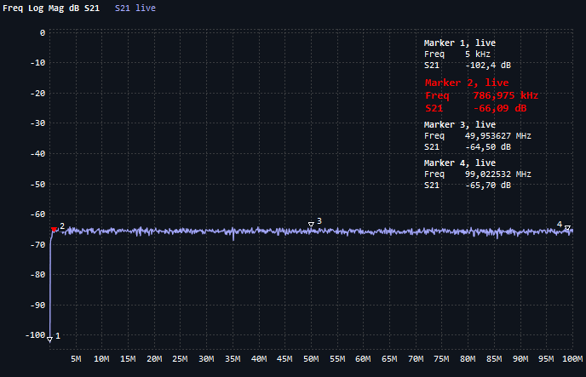The height and width of the screenshot is (377, 586).
Task: Click the '-10' Y-axis label
Action: pyautogui.click(x=37, y=63)
